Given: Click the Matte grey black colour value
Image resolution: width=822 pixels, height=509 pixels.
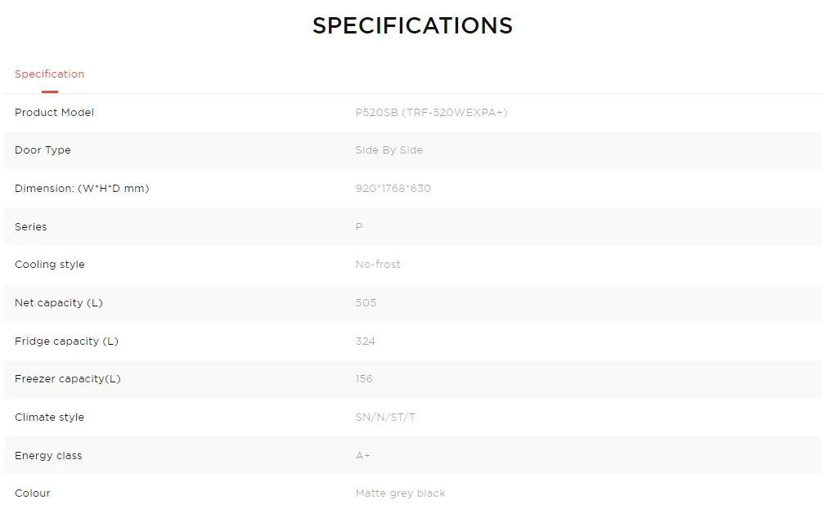Looking at the screenshot, I should [x=401, y=493].
